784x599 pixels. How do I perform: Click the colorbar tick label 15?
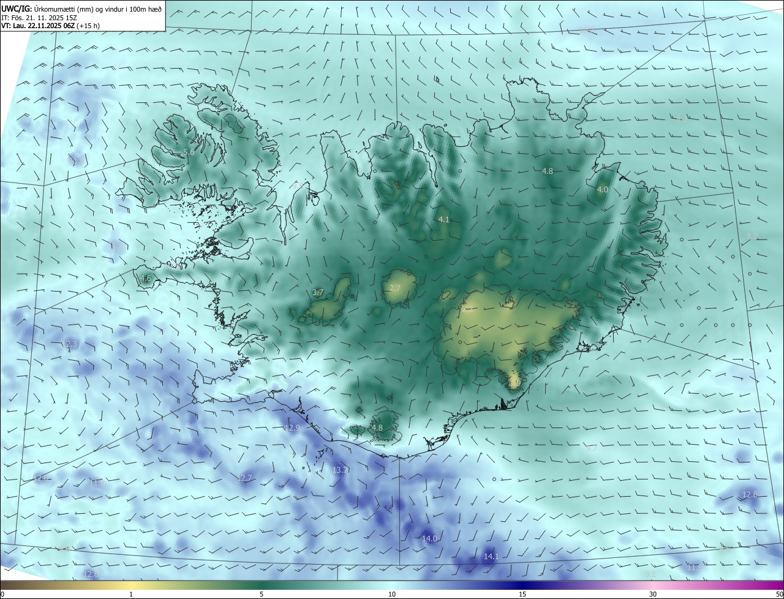coord(522,594)
